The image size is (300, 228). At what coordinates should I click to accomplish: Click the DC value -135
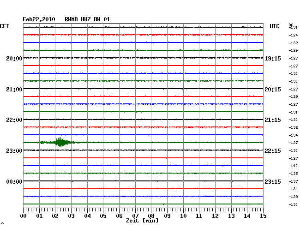pos(293,174)
